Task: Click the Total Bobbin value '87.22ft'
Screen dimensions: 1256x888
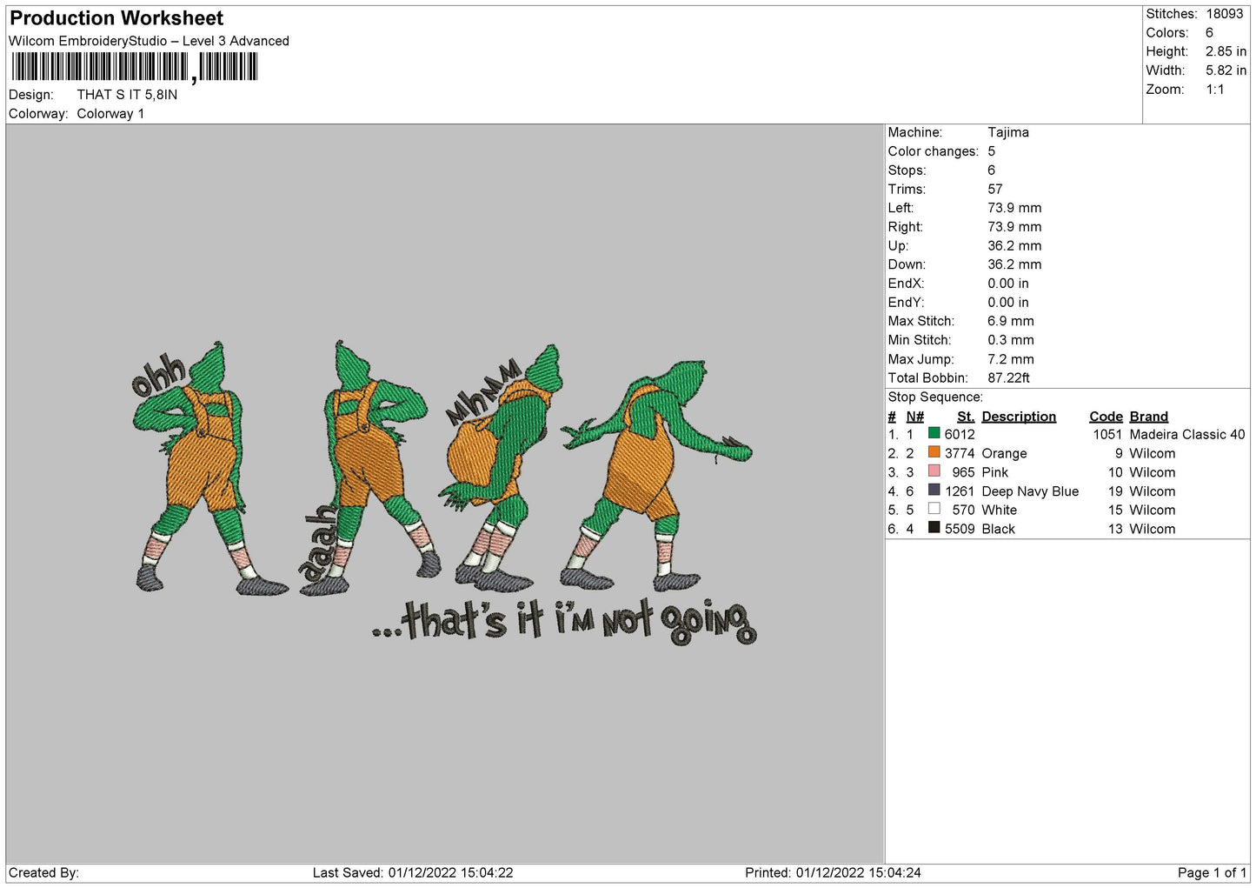Action: click(1009, 377)
